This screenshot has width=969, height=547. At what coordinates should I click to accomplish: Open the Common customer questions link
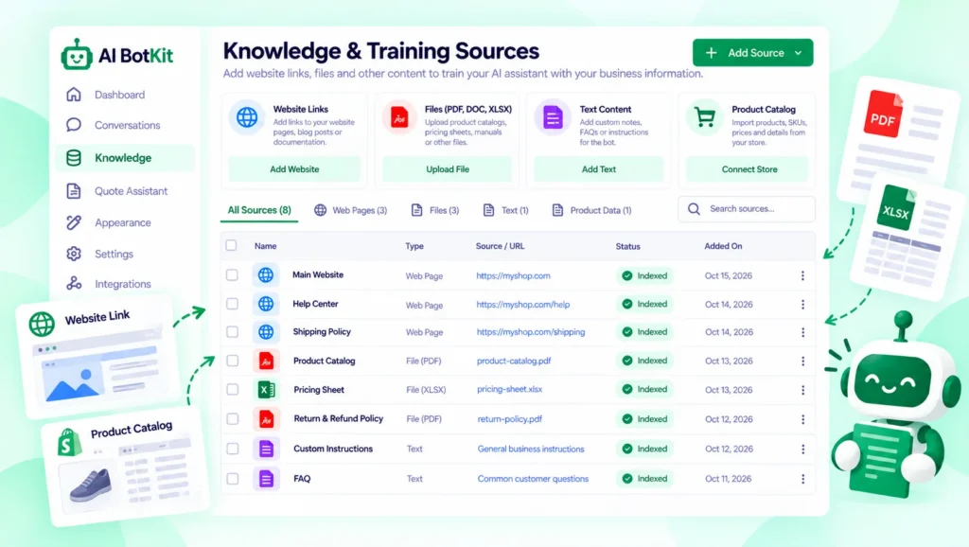[x=533, y=479]
